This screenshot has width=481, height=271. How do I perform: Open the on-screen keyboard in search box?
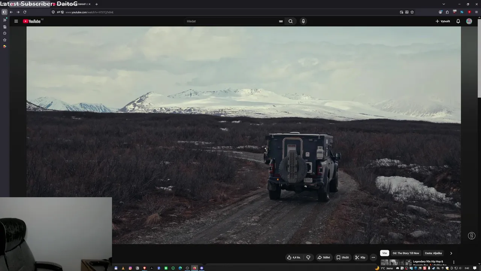tap(281, 21)
